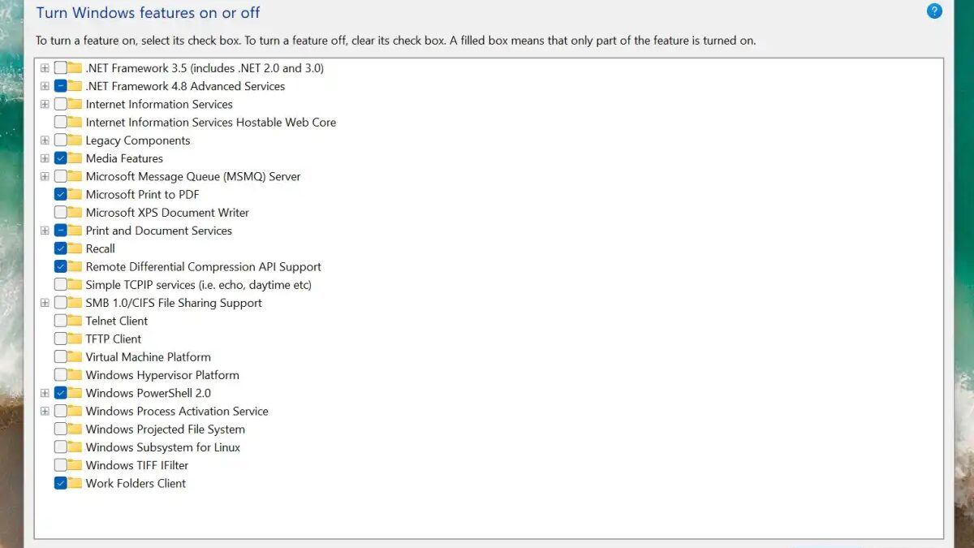Click the Internet Information Services folder icon
Screen dimensions: 974x548
74,104
